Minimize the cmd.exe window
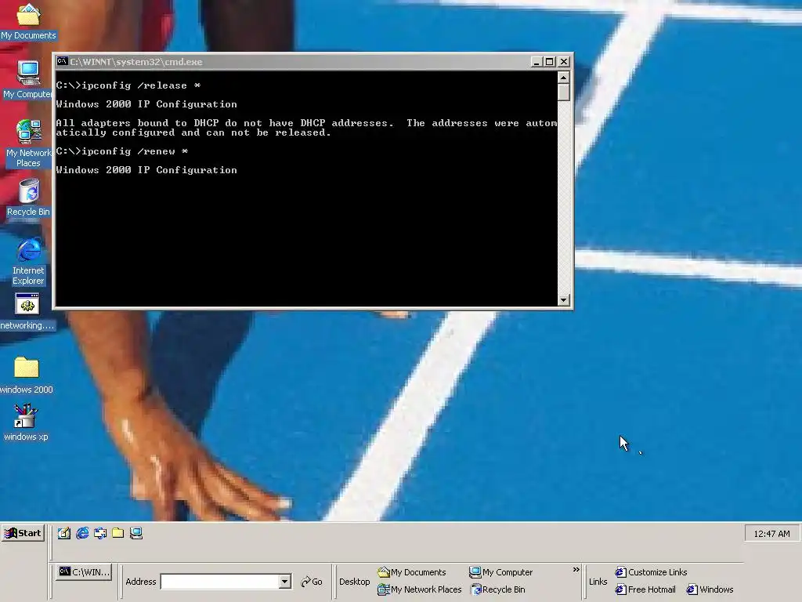802x602 pixels. (x=536, y=61)
